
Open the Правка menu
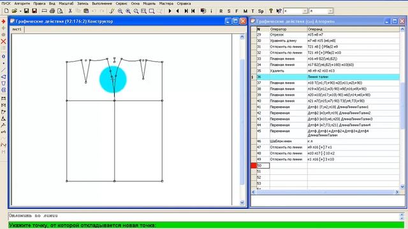pyautogui.click(x=40, y=4)
